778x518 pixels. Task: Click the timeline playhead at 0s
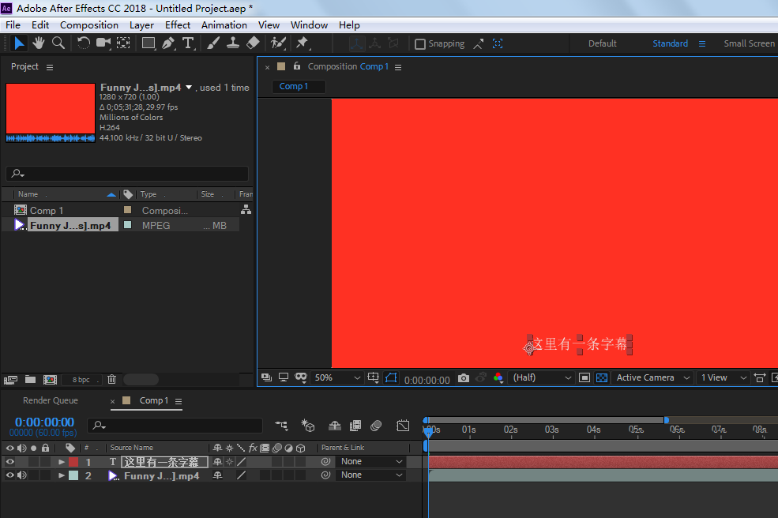(x=429, y=432)
